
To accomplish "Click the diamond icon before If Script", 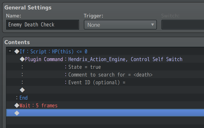I will tap(17, 51).
